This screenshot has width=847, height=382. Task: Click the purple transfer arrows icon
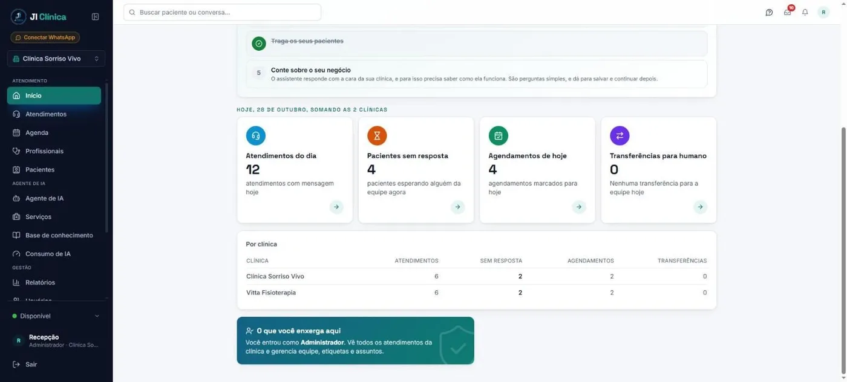click(620, 135)
